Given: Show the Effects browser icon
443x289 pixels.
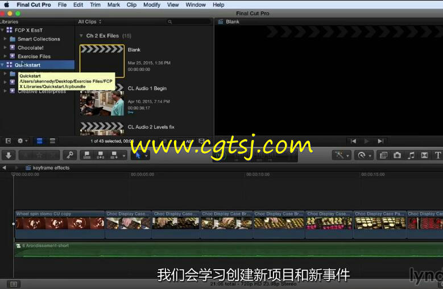Looking at the screenshot, I should [383, 155].
